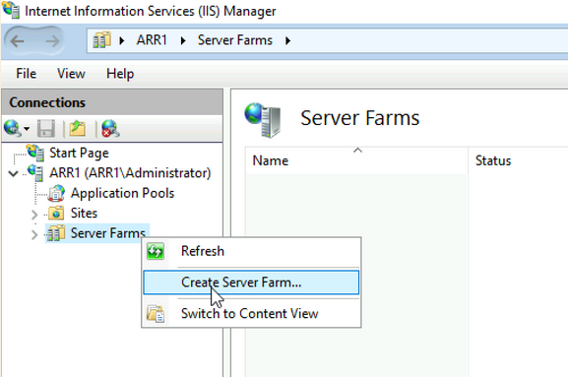568x377 pixels.
Task: Click the Save Connections disk icon
Action: (46, 129)
